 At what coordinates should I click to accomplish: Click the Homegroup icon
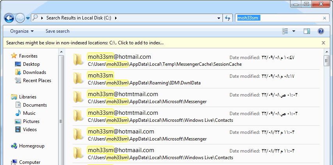pyautogui.click(x=14, y=146)
